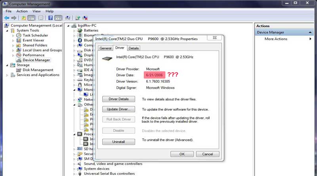Select Local Users and Groups node
317x176 pixels.
[x=42, y=50]
